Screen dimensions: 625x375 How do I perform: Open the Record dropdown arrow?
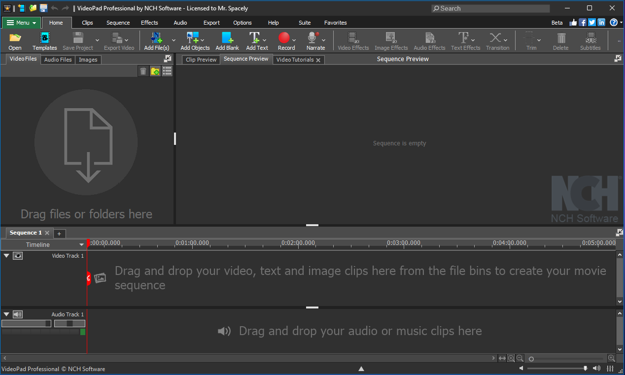(x=294, y=40)
